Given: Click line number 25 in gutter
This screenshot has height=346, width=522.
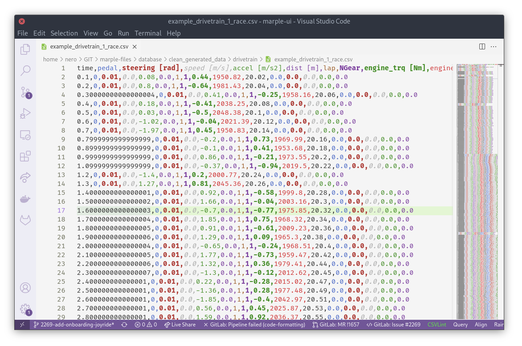Looking at the screenshot, I should point(61,282).
